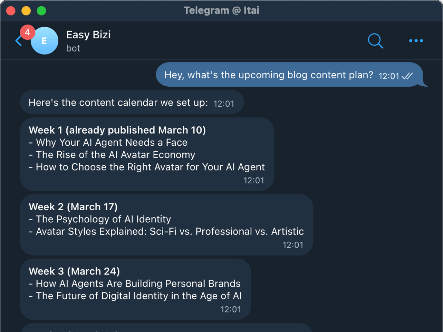Select the "Here's the content calendar" message
443x332 pixels.
pyautogui.click(x=118, y=103)
